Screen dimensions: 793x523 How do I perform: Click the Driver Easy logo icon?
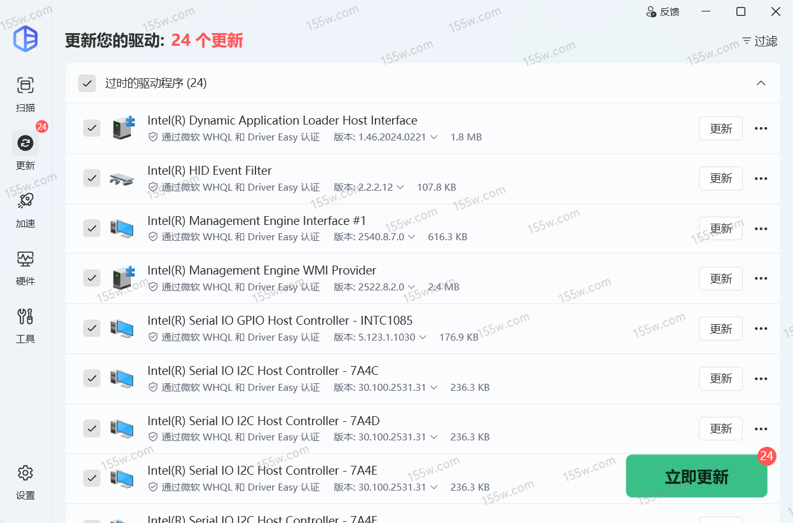click(25, 39)
